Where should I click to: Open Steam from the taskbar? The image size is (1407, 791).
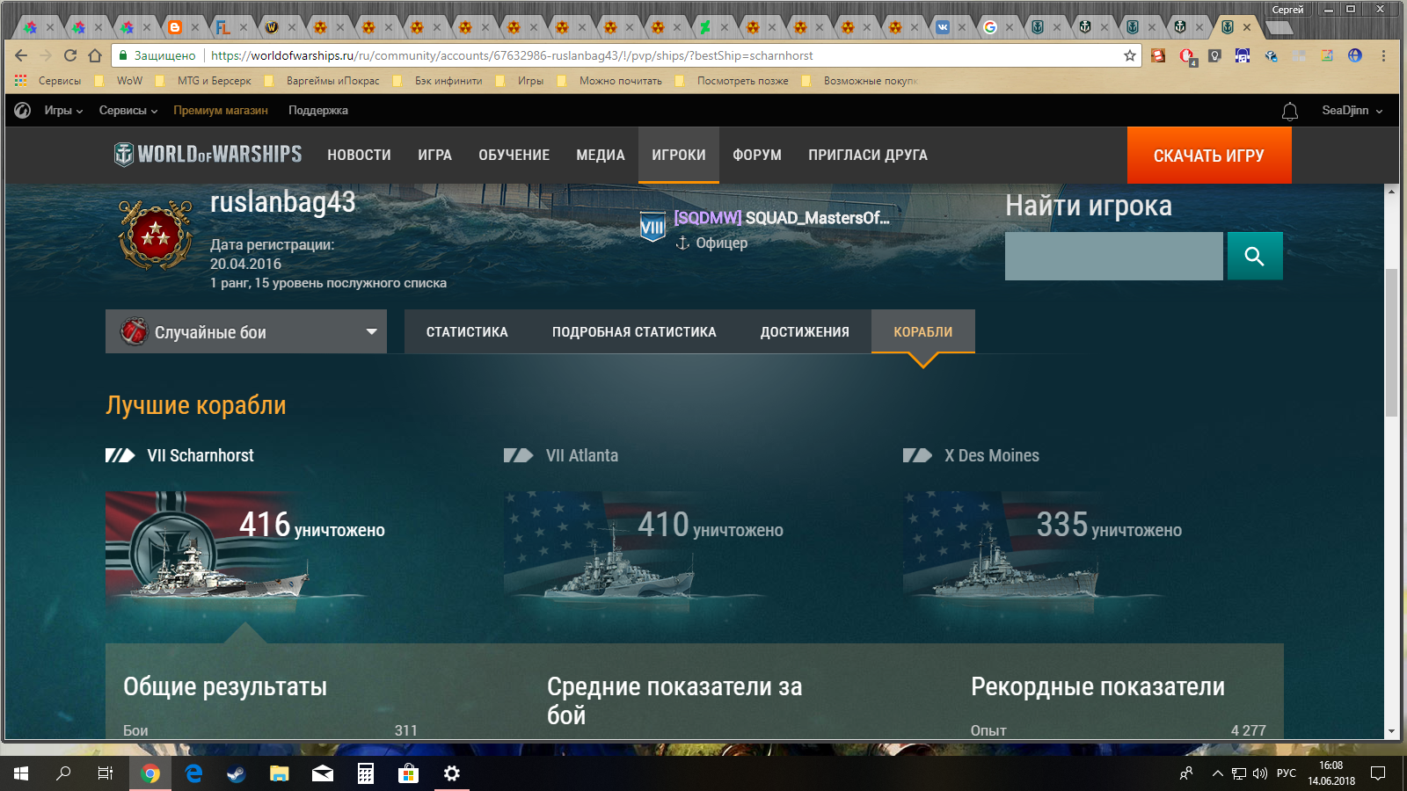pyautogui.click(x=237, y=773)
